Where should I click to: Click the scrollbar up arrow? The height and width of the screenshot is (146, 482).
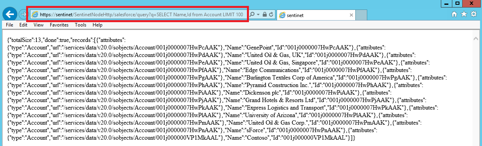pos(476,39)
